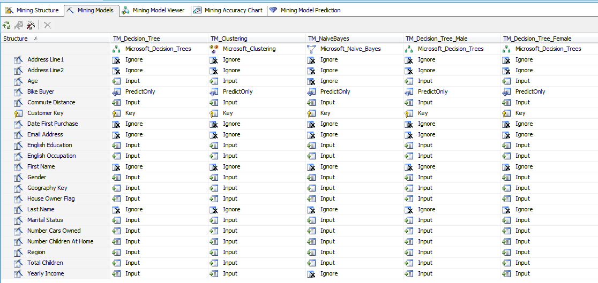Click the Mining Model Viewer tab icon
Viewport: 598px width, 283px height.
click(x=125, y=11)
